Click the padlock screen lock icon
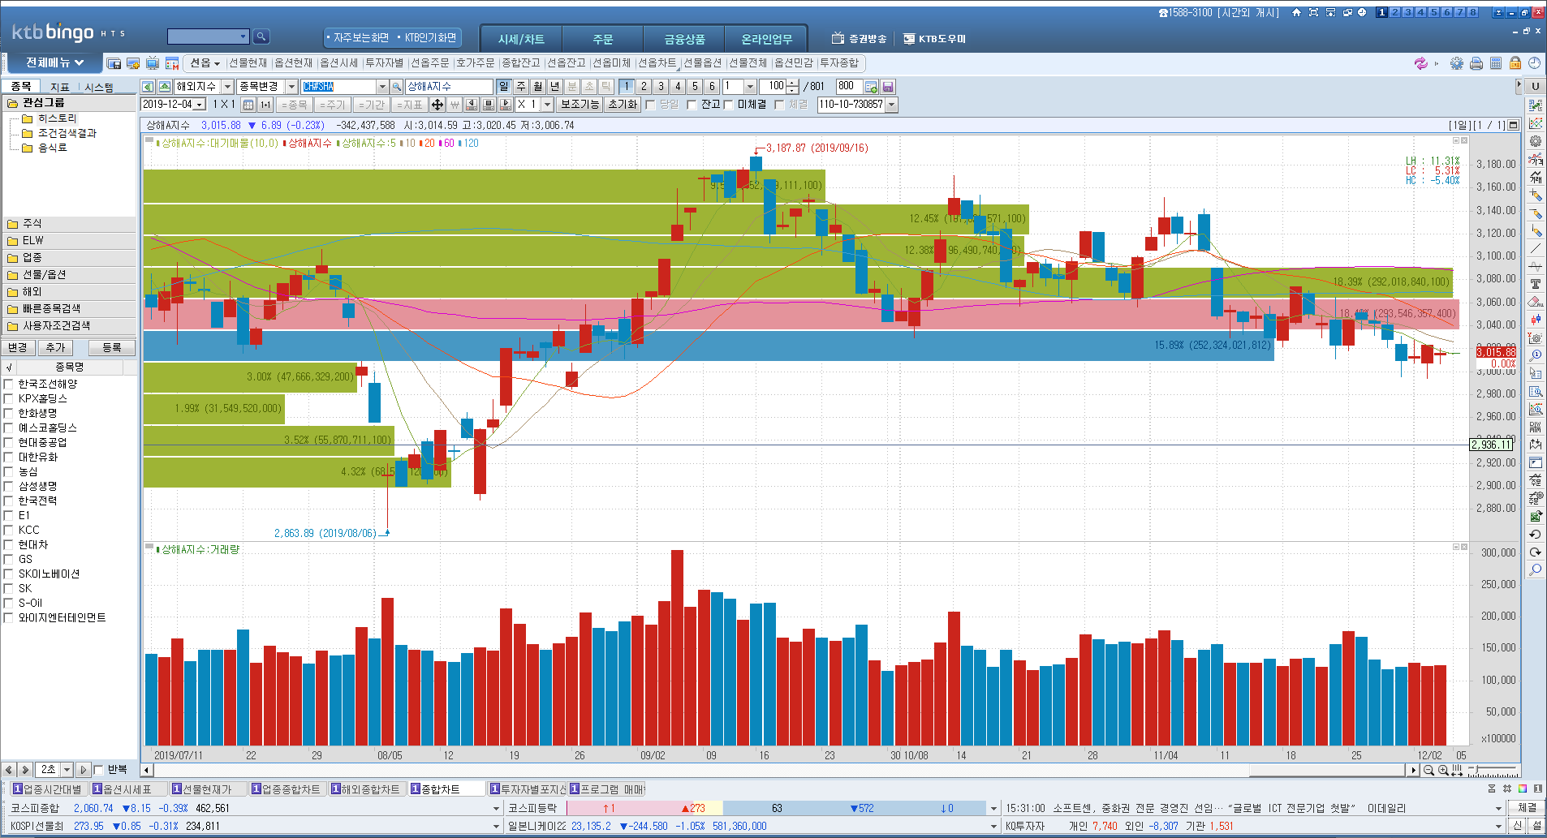Image resolution: width=1547 pixels, height=838 pixels. point(1515,63)
